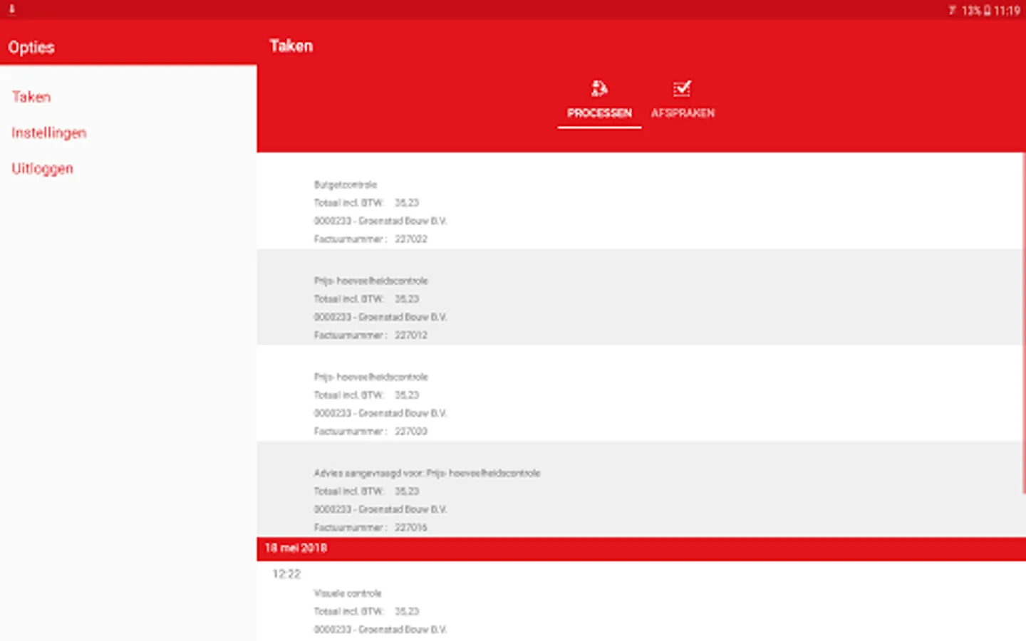Open task with Factuurnummer 227022
The image size is (1026, 641).
(x=641, y=201)
